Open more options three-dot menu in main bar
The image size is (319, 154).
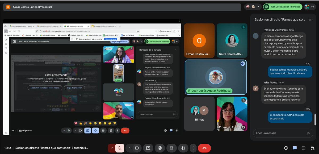click(193, 148)
